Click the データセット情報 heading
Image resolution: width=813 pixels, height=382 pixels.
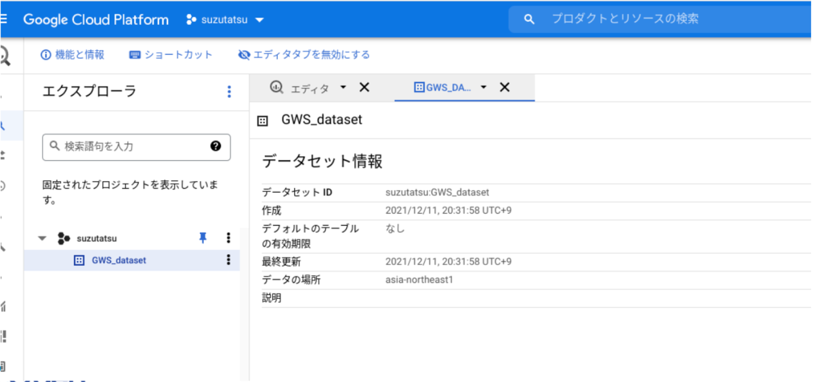coord(322,162)
